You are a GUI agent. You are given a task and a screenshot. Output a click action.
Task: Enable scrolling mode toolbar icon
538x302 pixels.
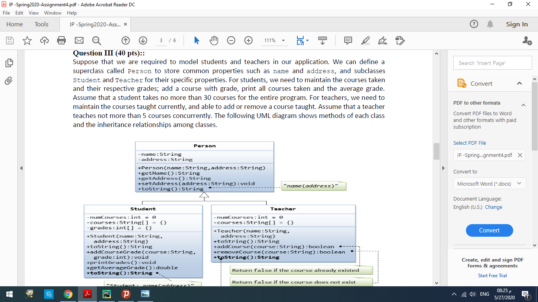point(323,41)
